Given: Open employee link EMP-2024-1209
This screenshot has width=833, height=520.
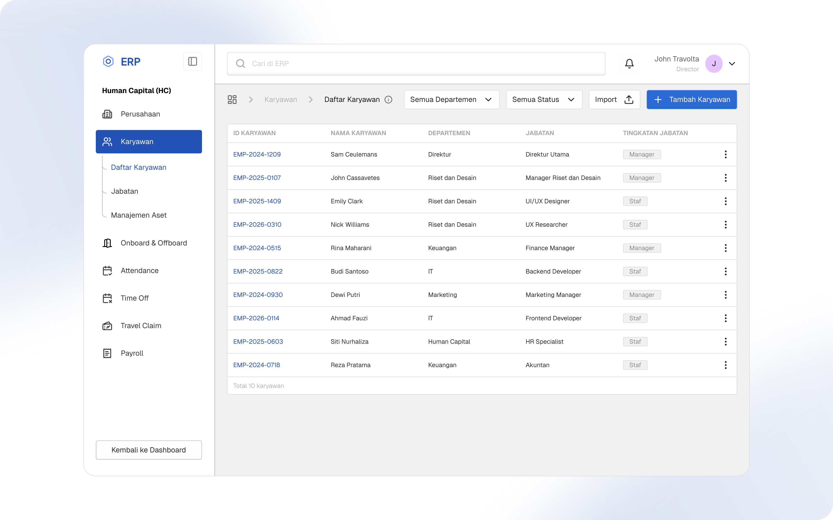Looking at the screenshot, I should point(257,154).
